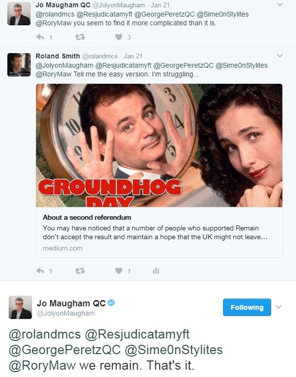The height and width of the screenshot is (377, 296).
Task: Follow the medium.com source link
Action: tap(63, 248)
